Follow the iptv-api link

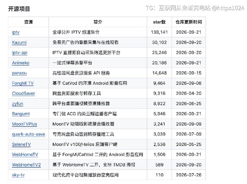coord(20,52)
